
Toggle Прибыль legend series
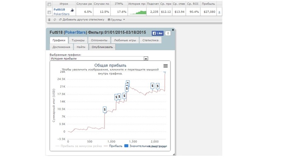click(x=114, y=146)
